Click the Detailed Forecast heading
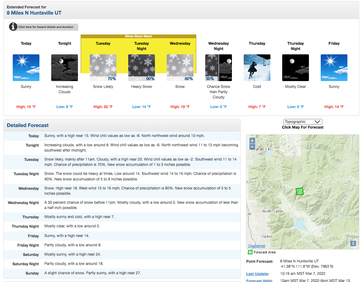The width and height of the screenshot is (362, 282). coord(28,125)
